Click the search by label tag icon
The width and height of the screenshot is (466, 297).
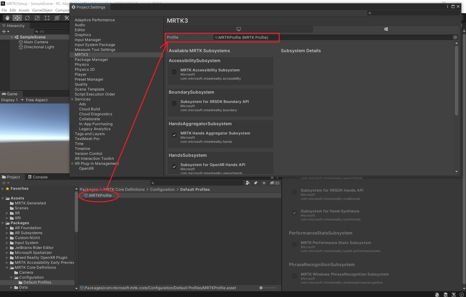pyautogui.click(x=256, y=183)
